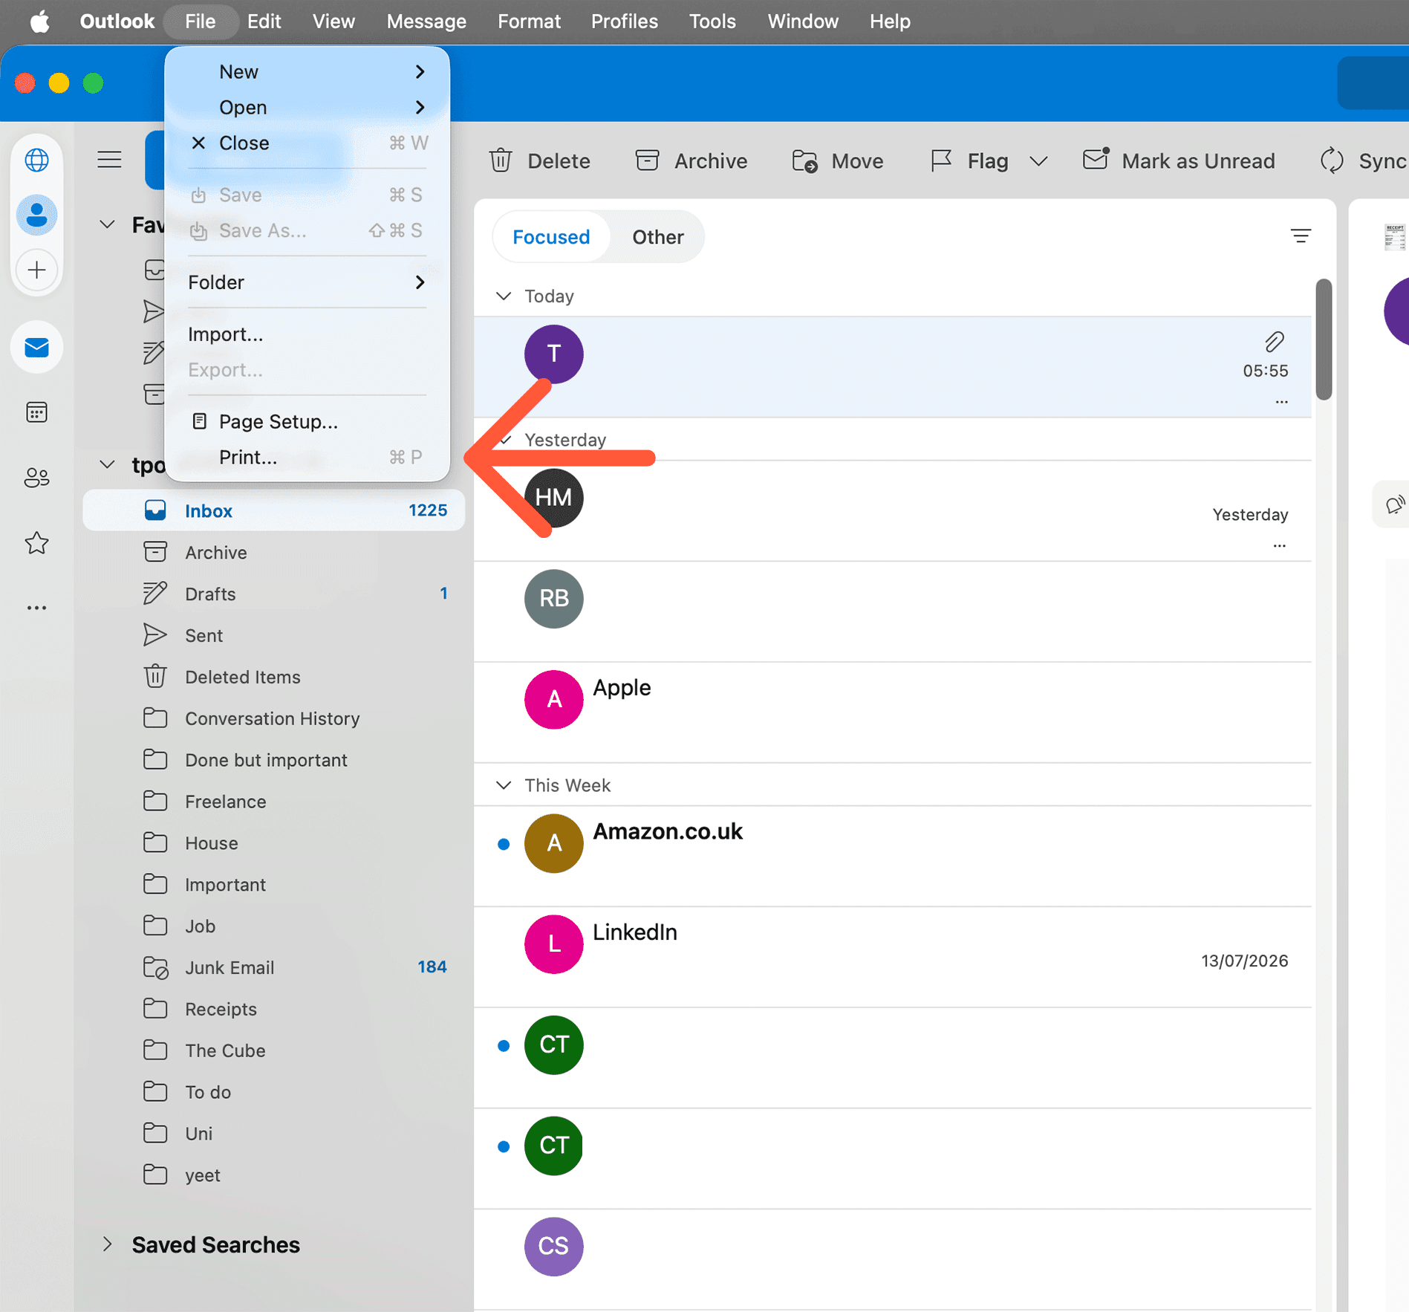Expand the Folder submenu
This screenshot has height=1312, width=1409.
[307, 282]
